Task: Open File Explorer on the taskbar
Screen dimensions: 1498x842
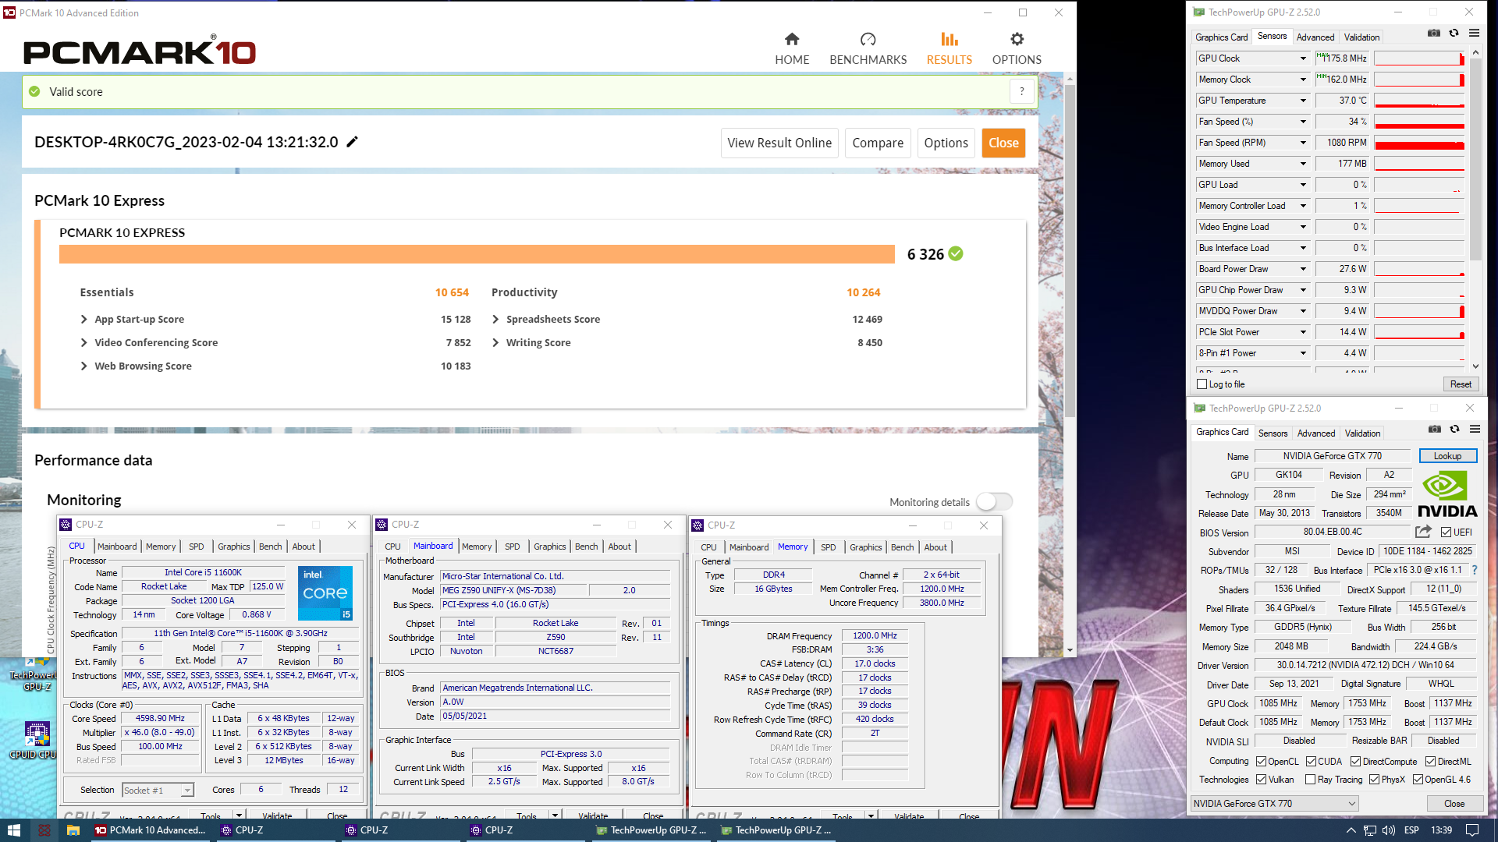Action: [x=73, y=830]
